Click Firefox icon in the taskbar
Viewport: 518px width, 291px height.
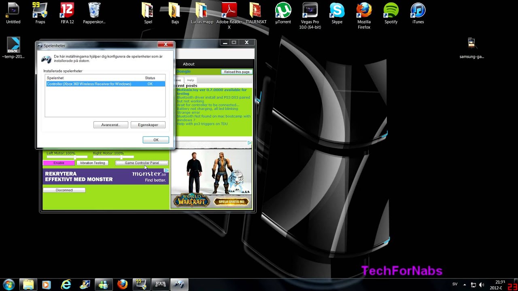point(122,284)
